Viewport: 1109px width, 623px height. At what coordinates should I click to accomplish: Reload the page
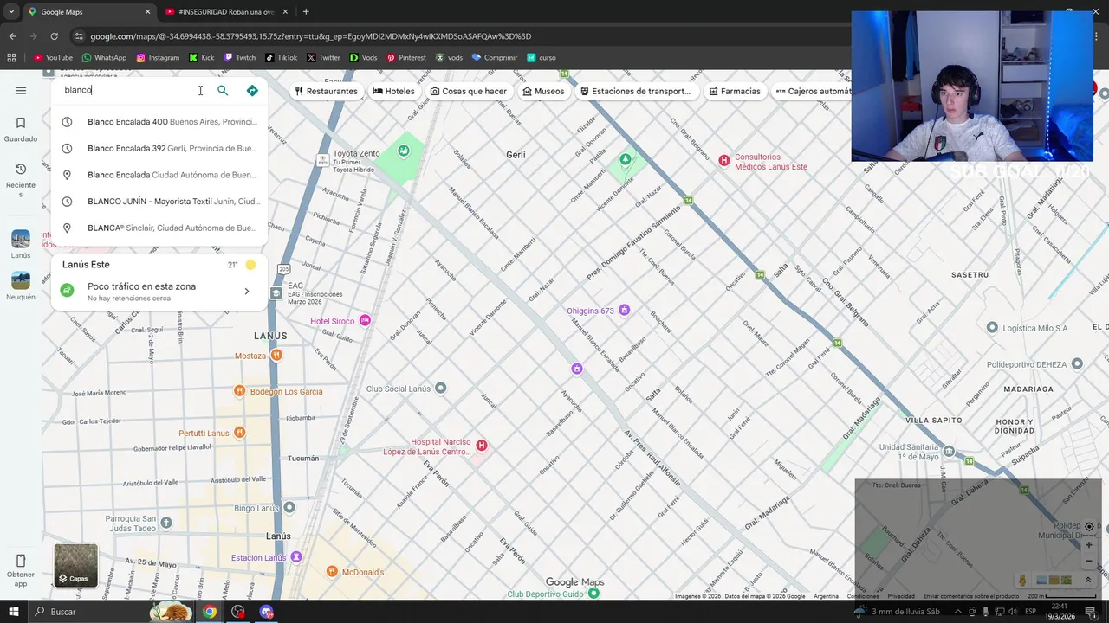click(x=54, y=36)
